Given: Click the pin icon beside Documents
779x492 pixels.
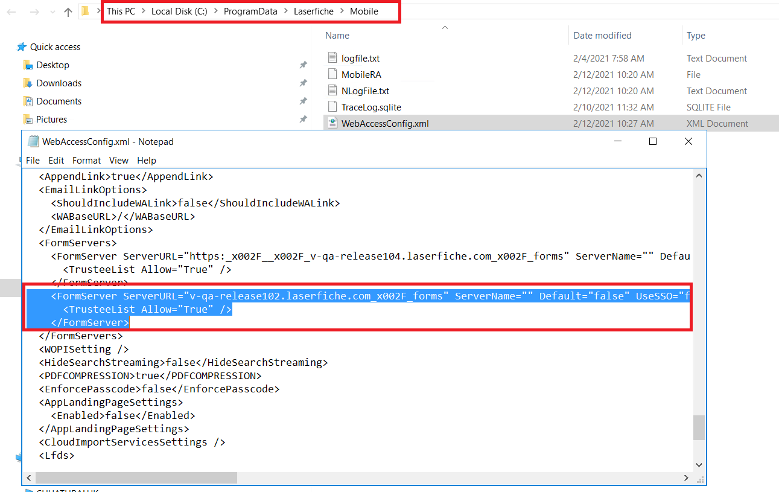Looking at the screenshot, I should coord(303,101).
